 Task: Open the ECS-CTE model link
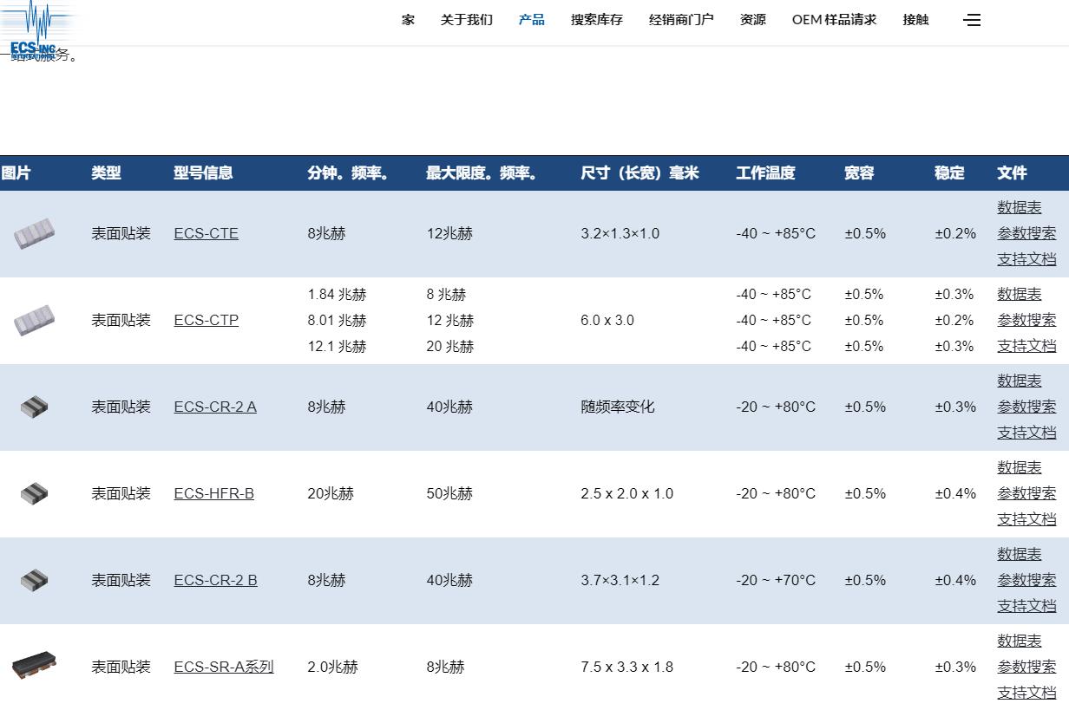pyautogui.click(x=206, y=233)
